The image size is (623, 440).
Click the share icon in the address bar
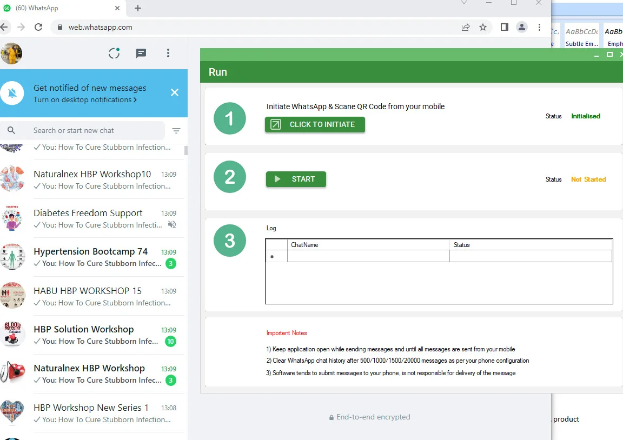466,27
